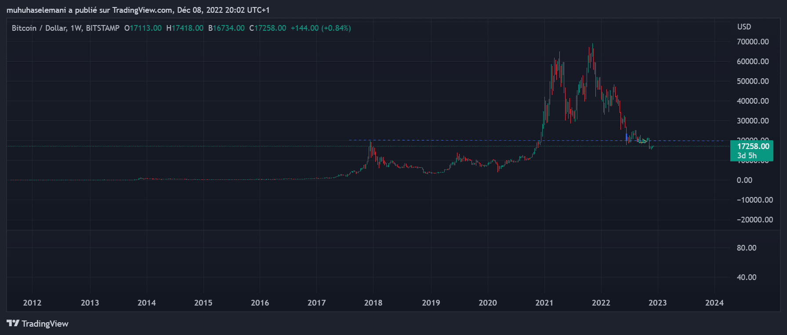Click the 2018 time axis label

373,303
